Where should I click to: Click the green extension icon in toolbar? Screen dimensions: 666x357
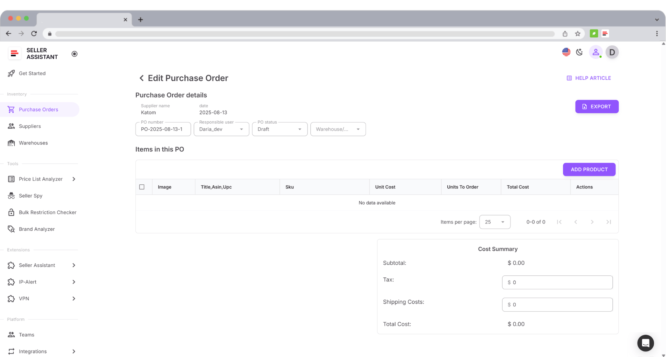tap(594, 34)
